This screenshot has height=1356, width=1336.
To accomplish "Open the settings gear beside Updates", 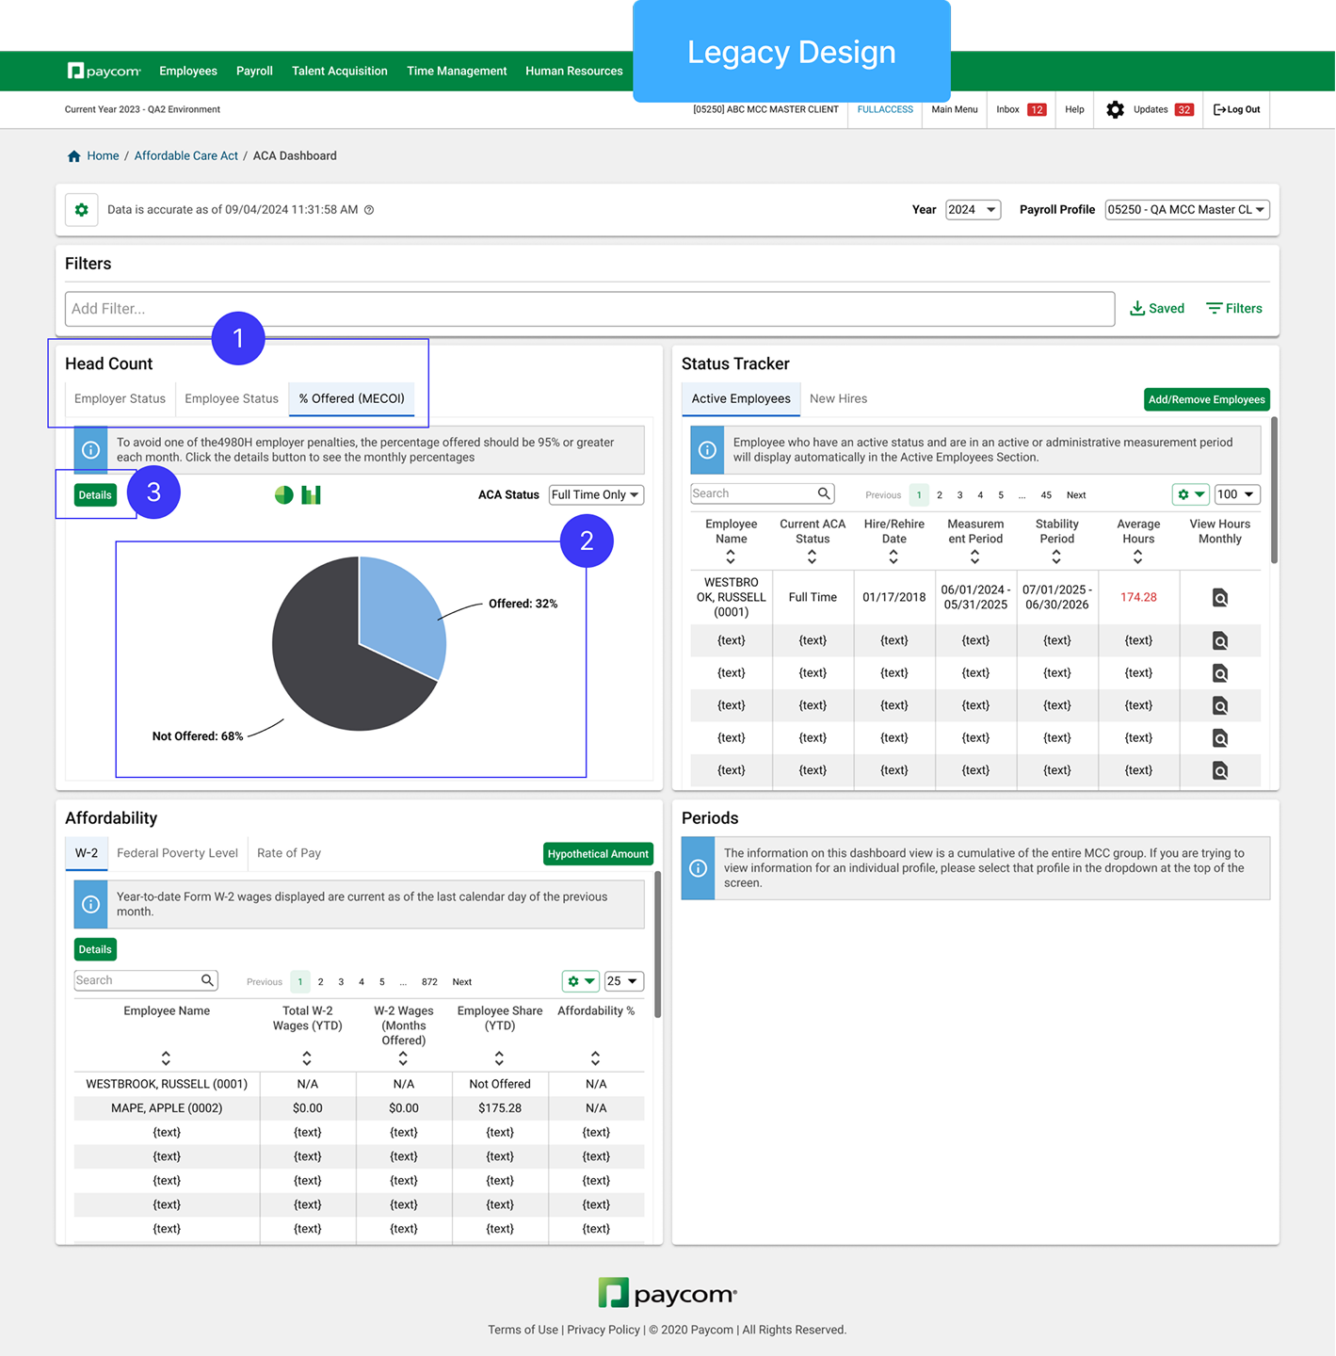I will pyautogui.click(x=1115, y=109).
